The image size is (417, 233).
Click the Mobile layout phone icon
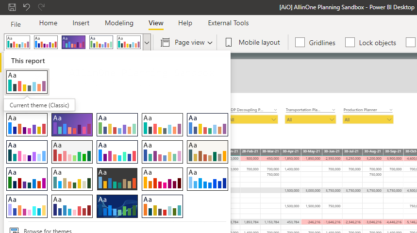coord(229,42)
